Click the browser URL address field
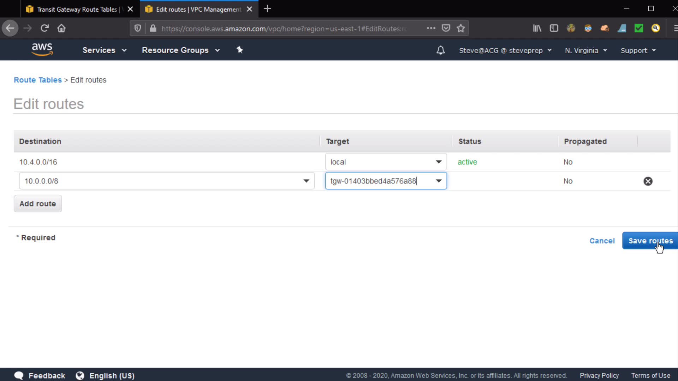Viewport: 678px width, 381px height. click(x=282, y=29)
